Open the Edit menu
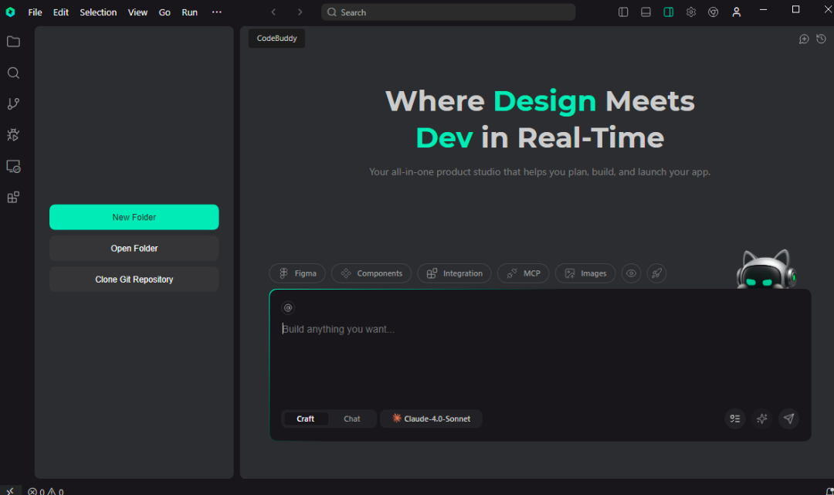 61,12
